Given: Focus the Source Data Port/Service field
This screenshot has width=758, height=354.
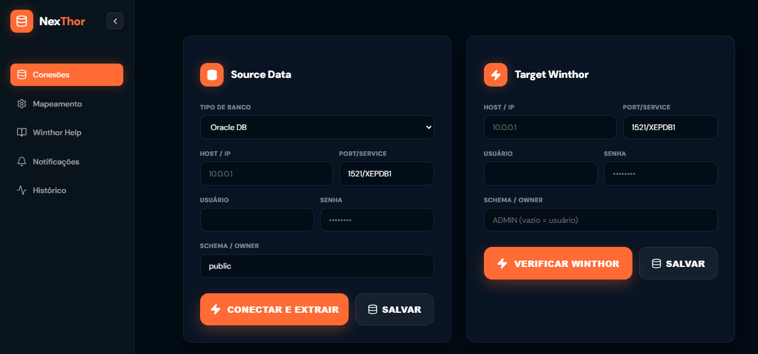Looking at the screenshot, I should coord(386,174).
